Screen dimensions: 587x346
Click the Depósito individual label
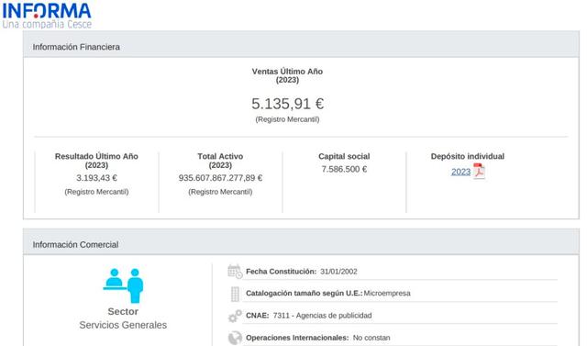coord(468,157)
